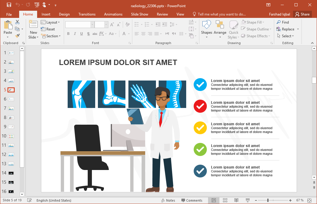Expand the Layout dropdown
Screen dimensions: 317x204
coord(50,22)
